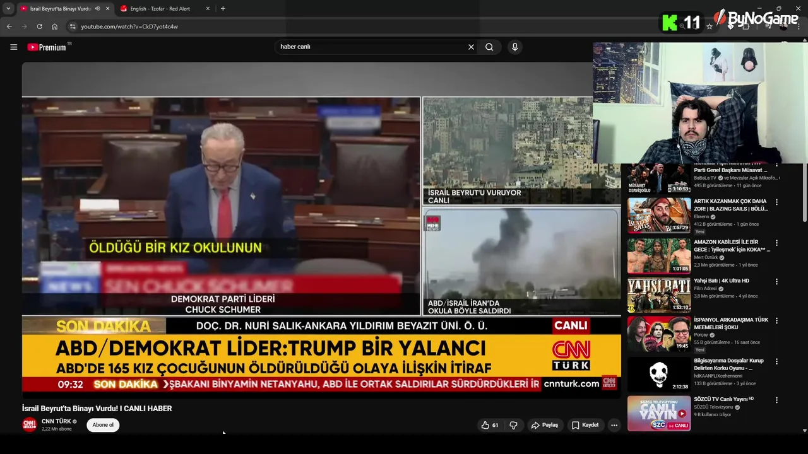Open options for Blazing Sails video
This screenshot has height=454, width=808.
pos(777,202)
